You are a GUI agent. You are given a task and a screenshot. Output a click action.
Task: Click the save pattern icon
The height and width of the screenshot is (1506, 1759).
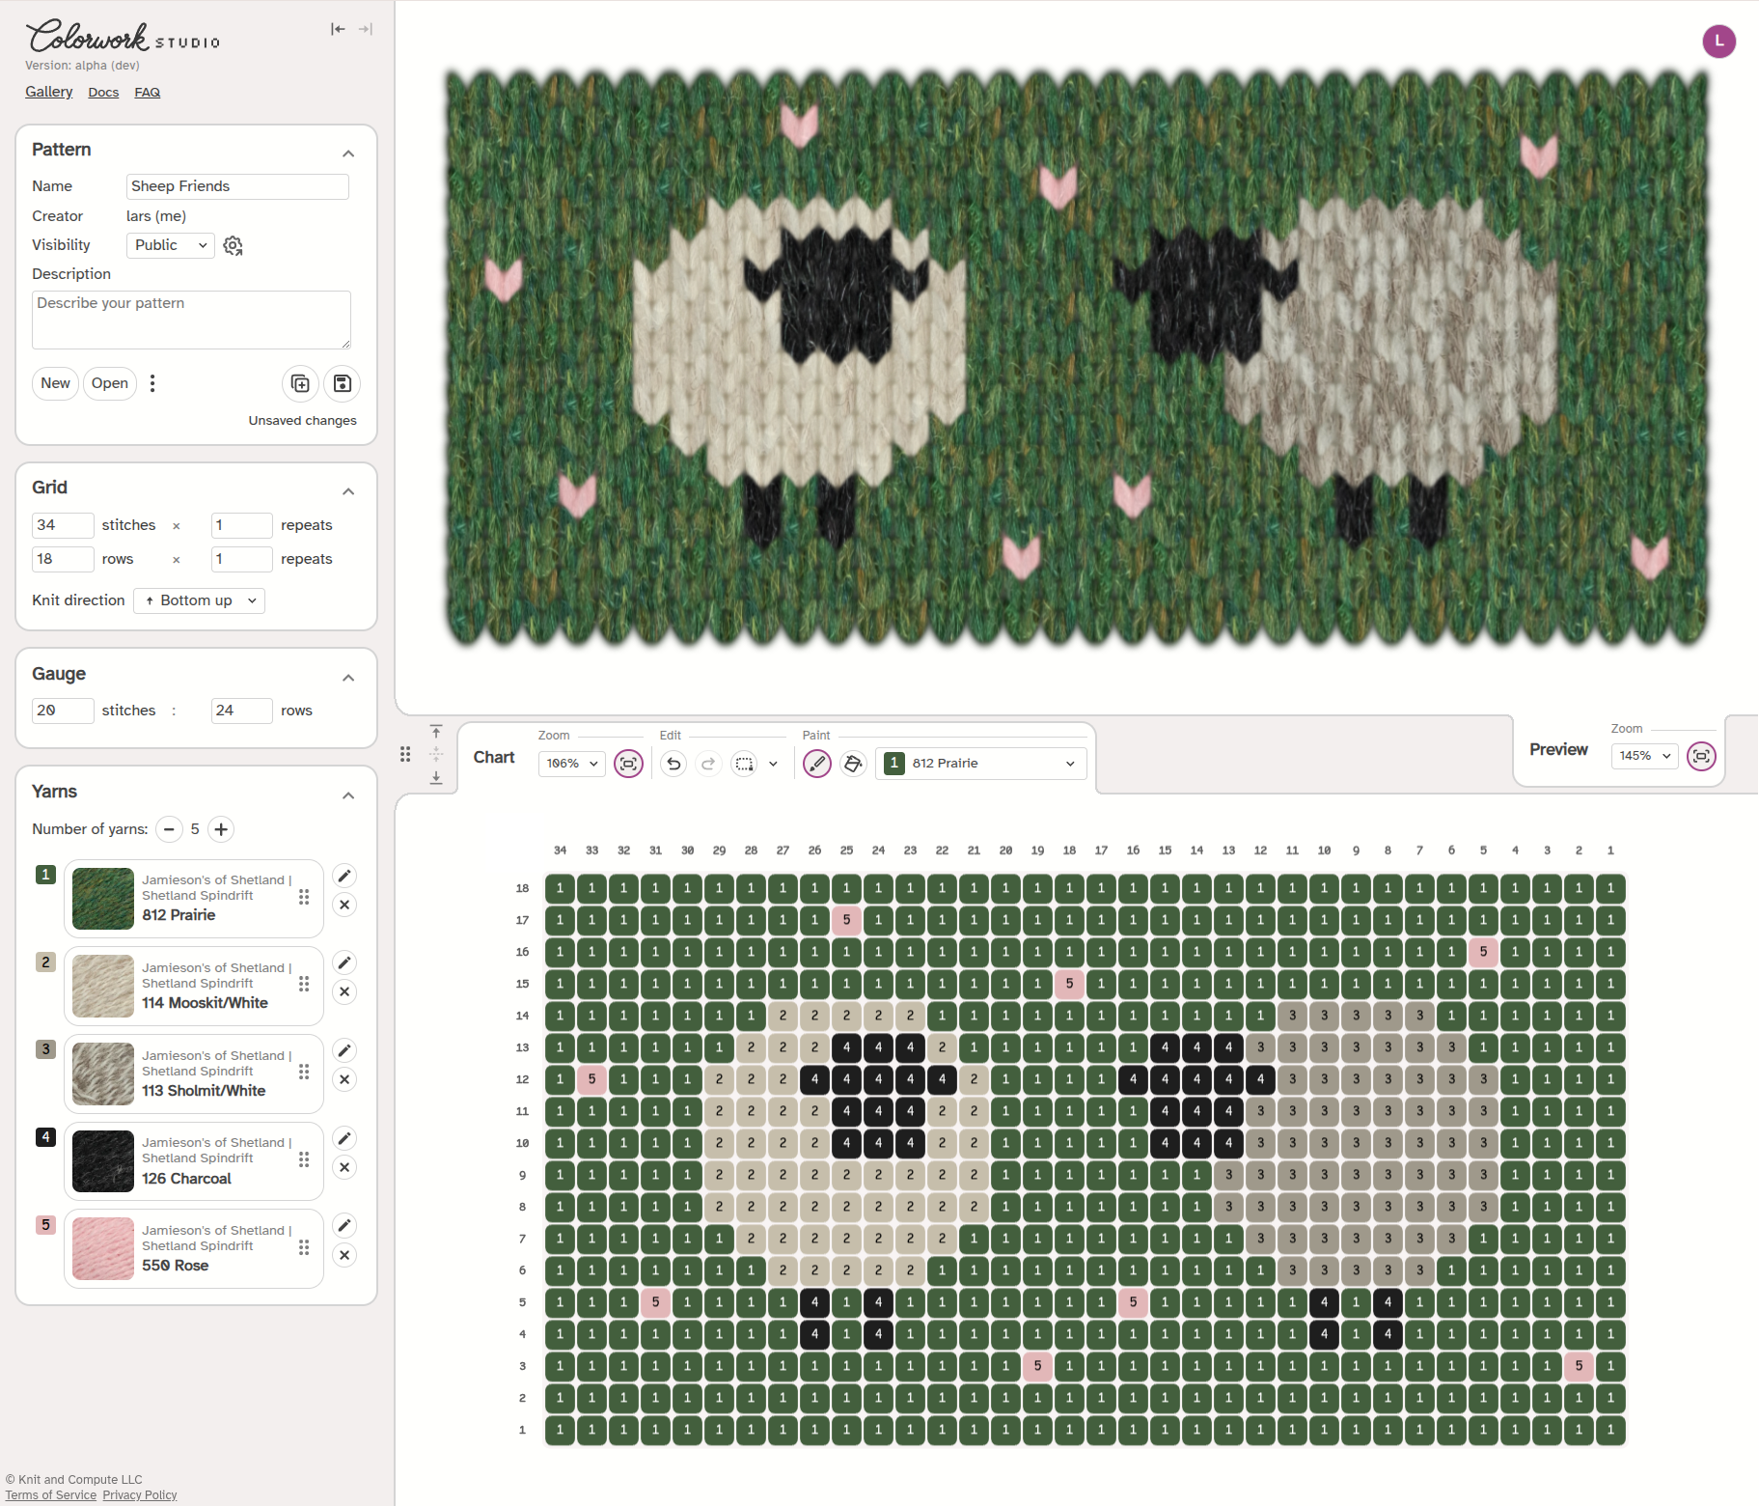[342, 383]
